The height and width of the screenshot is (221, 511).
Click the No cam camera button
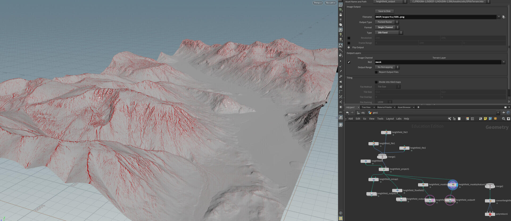[331, 3]
